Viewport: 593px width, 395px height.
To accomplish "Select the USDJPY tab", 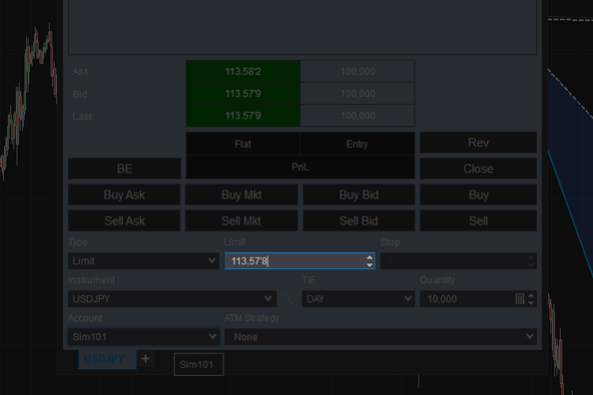I will click(107, 359).
